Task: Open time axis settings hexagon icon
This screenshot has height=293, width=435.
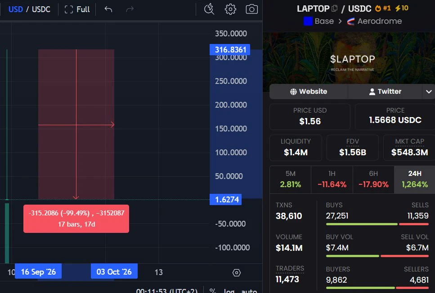Action: [x=236, y=273]
